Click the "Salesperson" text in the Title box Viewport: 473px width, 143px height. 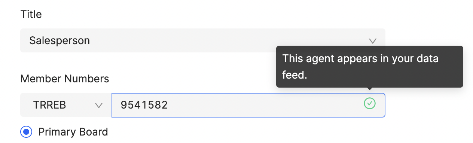[x=59, y=40]
